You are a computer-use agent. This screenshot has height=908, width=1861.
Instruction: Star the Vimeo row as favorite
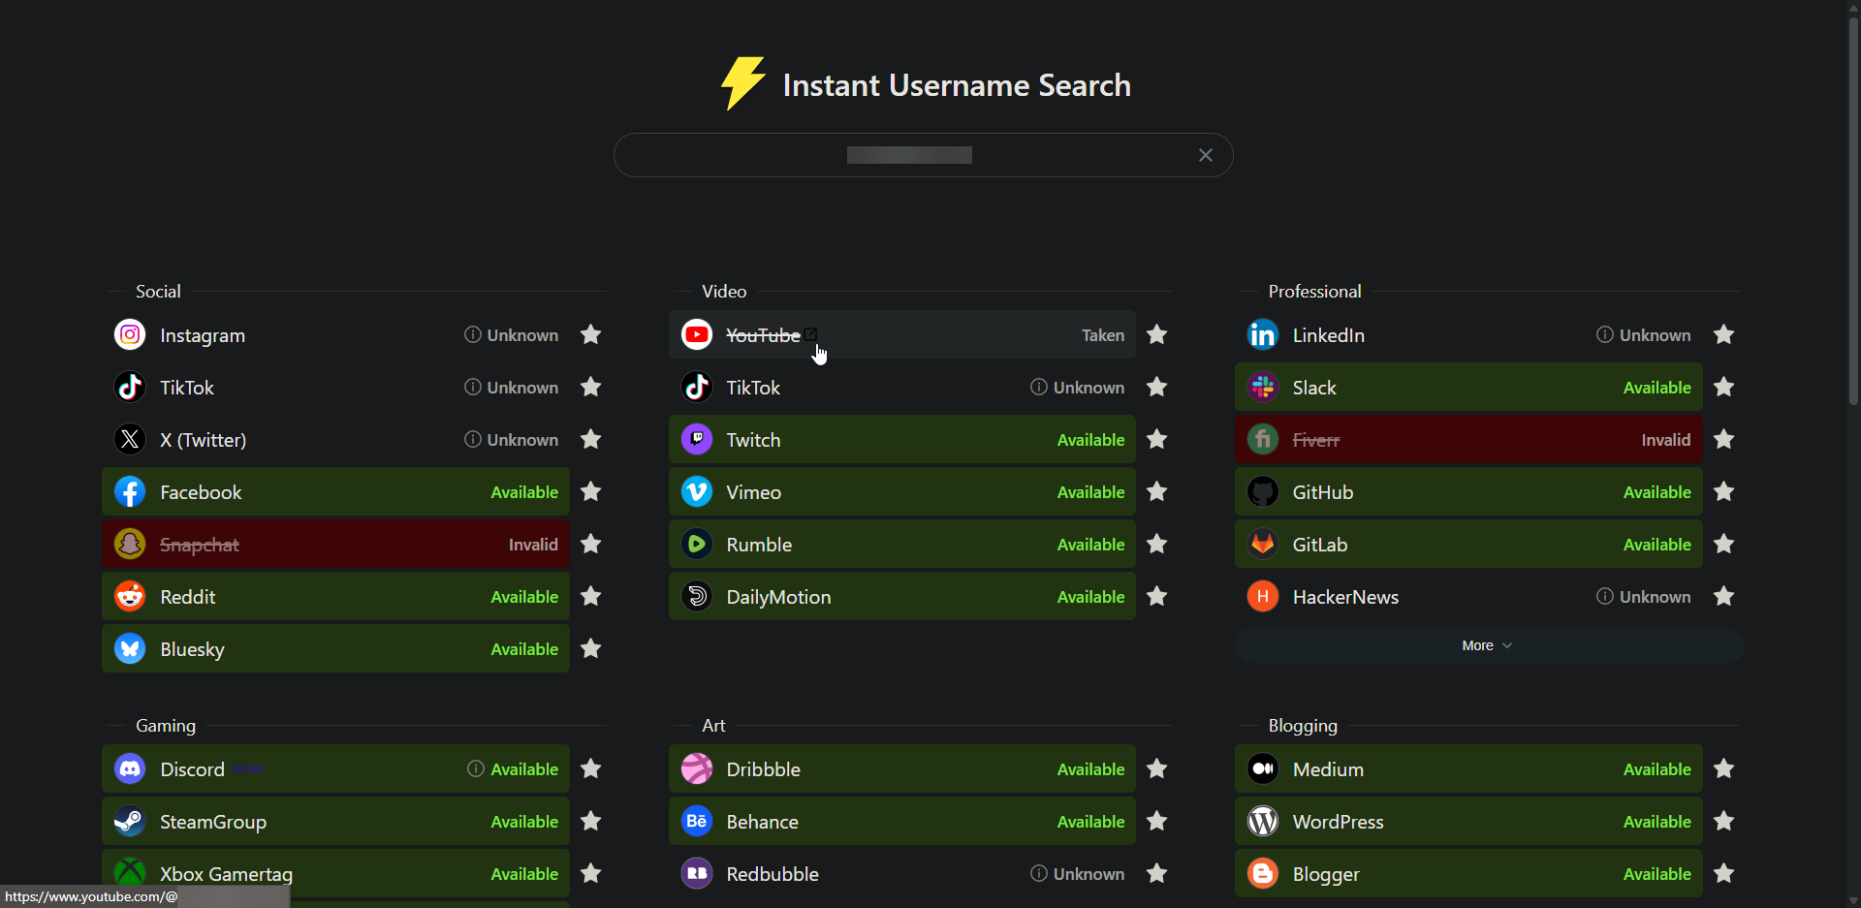click(x=1156, y=492)
